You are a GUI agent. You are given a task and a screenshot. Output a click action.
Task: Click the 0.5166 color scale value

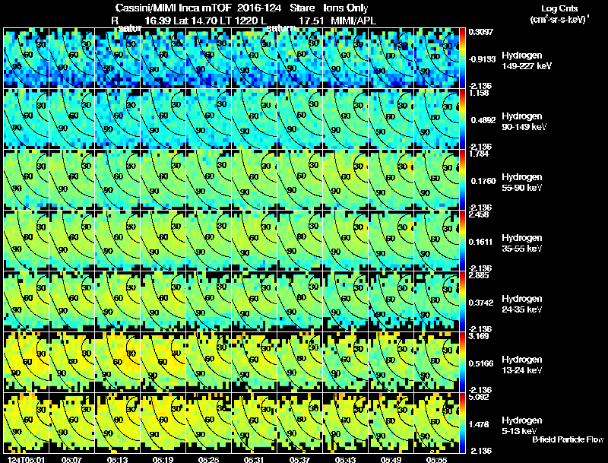(x=481, y=363)
